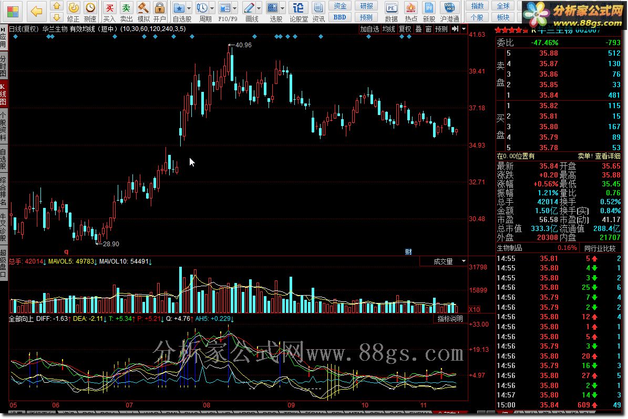
Task: Click the 个股 button
Action: [x=477, y=17]
